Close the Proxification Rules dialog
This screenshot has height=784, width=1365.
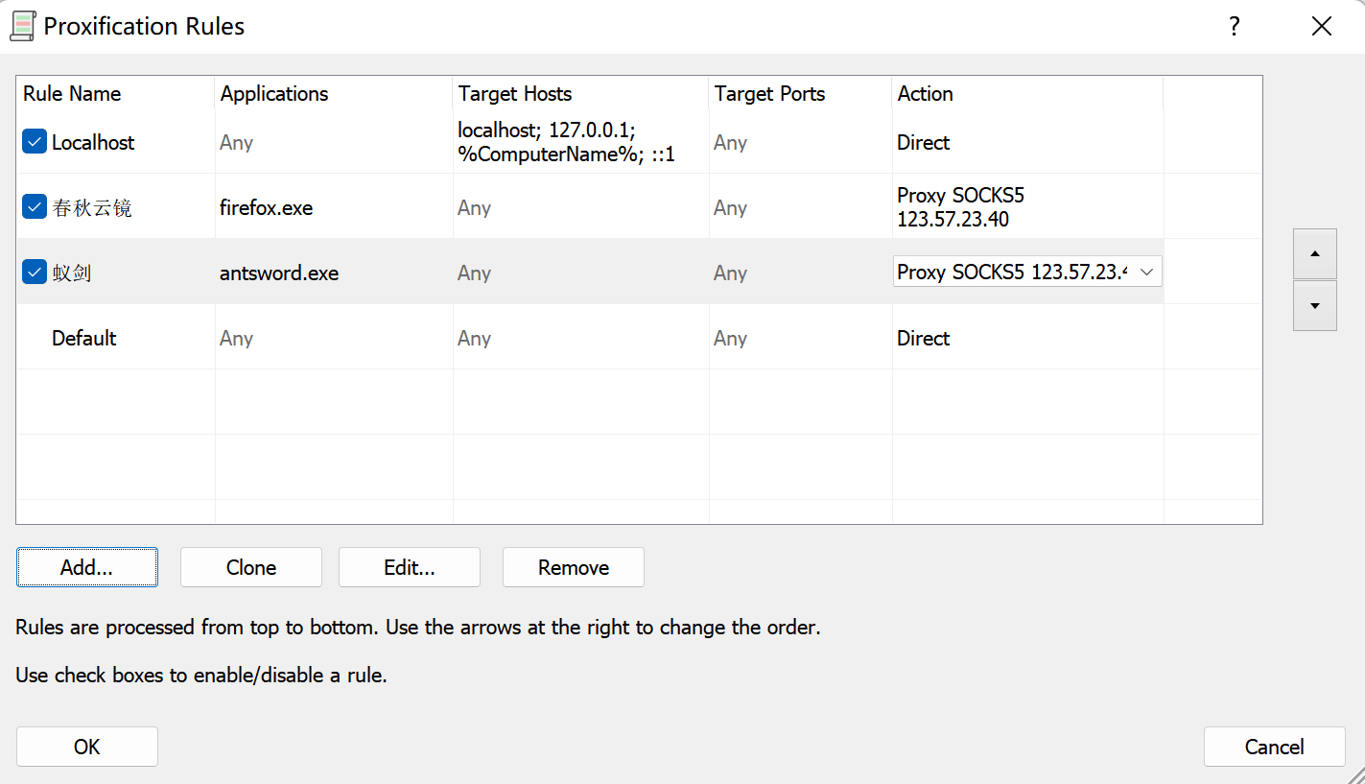(1321, 27)
